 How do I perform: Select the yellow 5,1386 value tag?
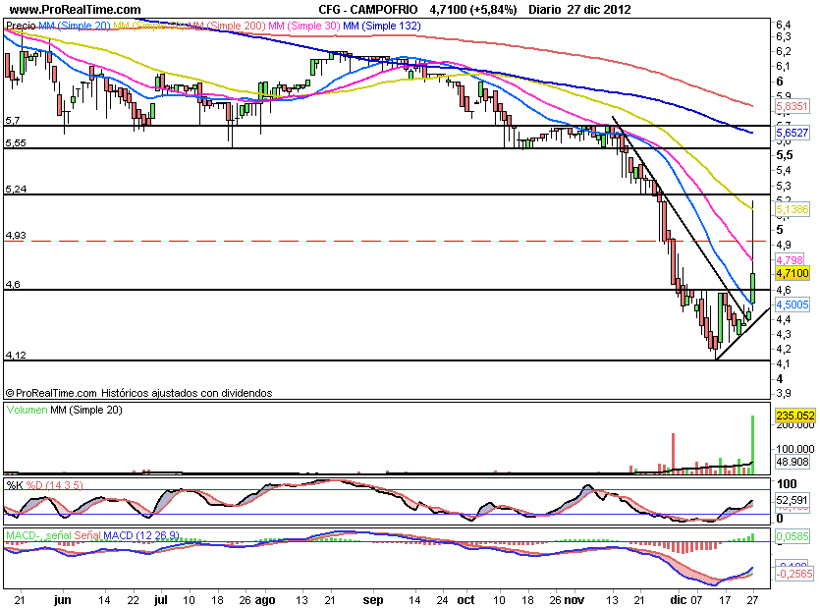pyautogui.click(x=791, y=210)
